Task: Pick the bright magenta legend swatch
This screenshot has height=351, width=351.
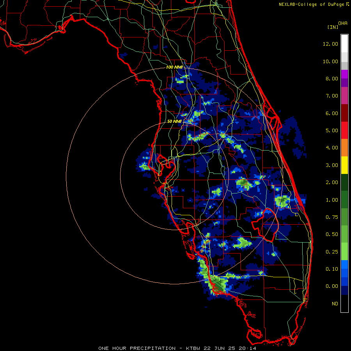Action: point(344,74)
